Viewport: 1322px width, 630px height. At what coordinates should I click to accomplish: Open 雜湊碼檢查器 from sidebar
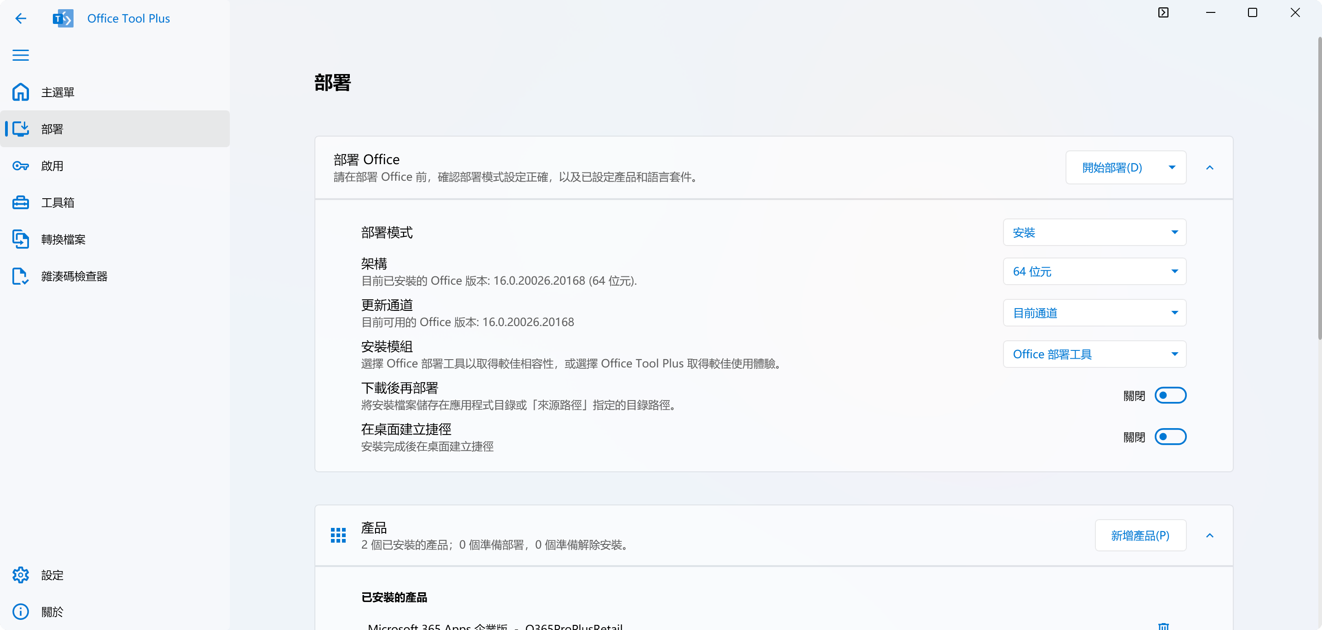(115, 276)
